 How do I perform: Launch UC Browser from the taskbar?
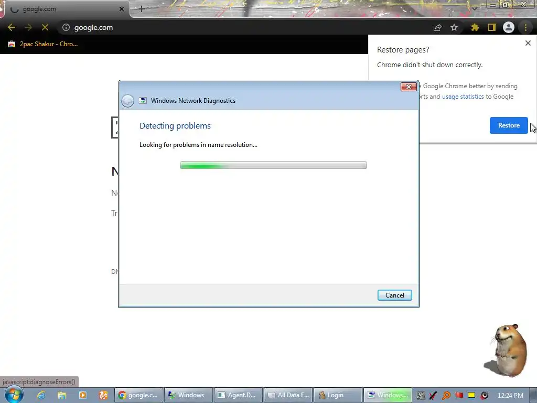pos(103,395)
